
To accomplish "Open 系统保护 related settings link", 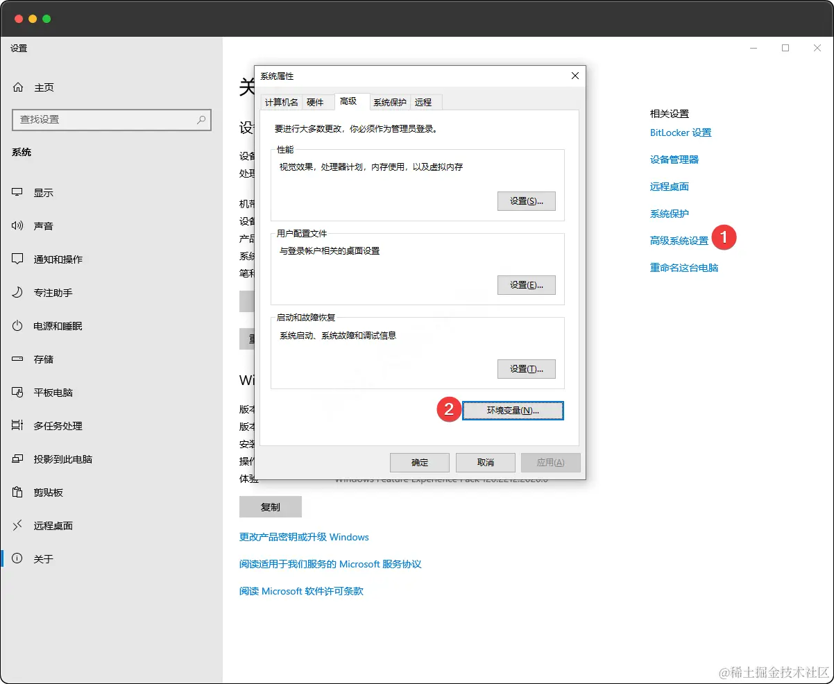I will [670, 214].
